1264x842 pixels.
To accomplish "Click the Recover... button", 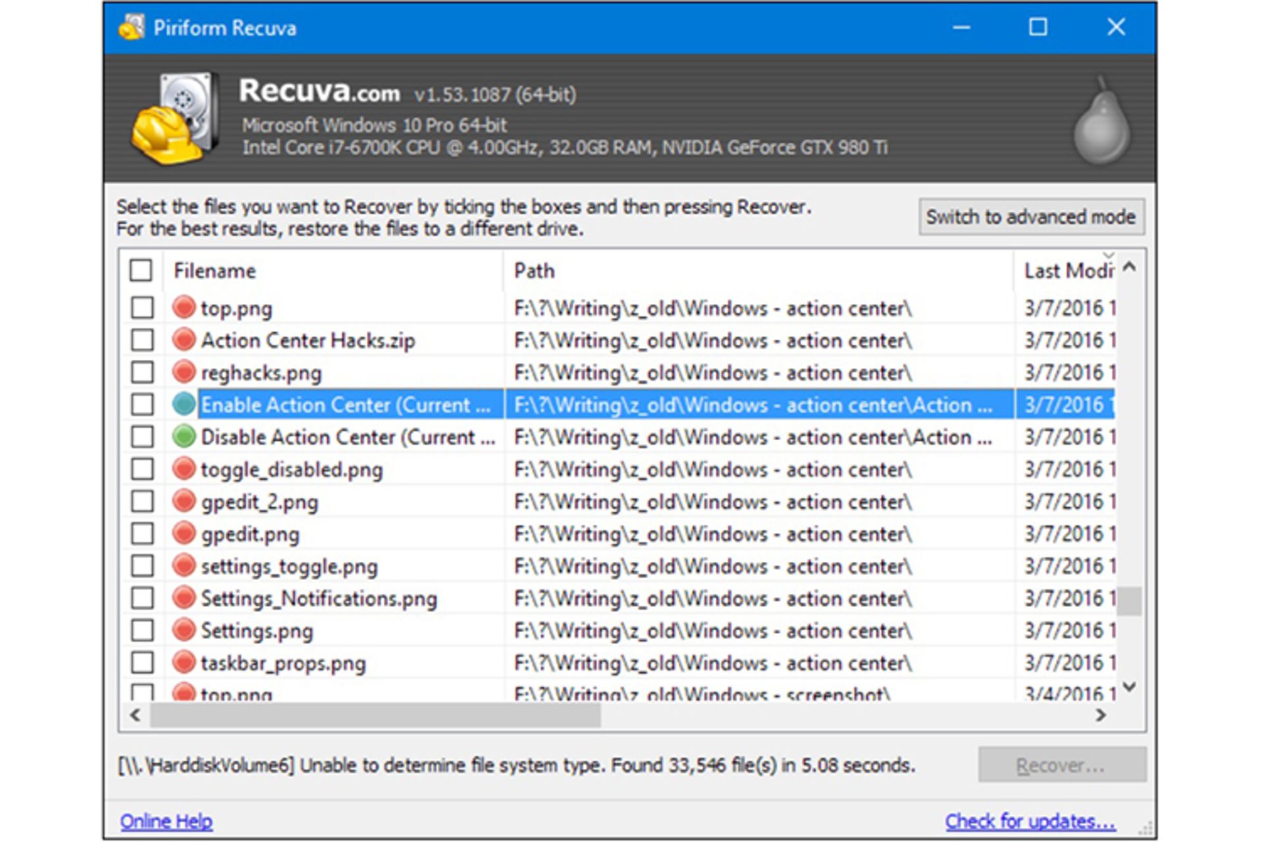I will click(x=1062, y=765).
